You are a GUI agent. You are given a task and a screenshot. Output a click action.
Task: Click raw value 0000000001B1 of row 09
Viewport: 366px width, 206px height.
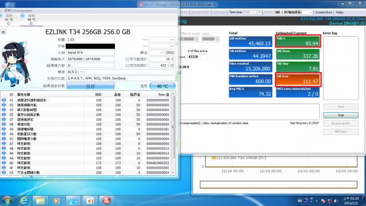[158, 129]
